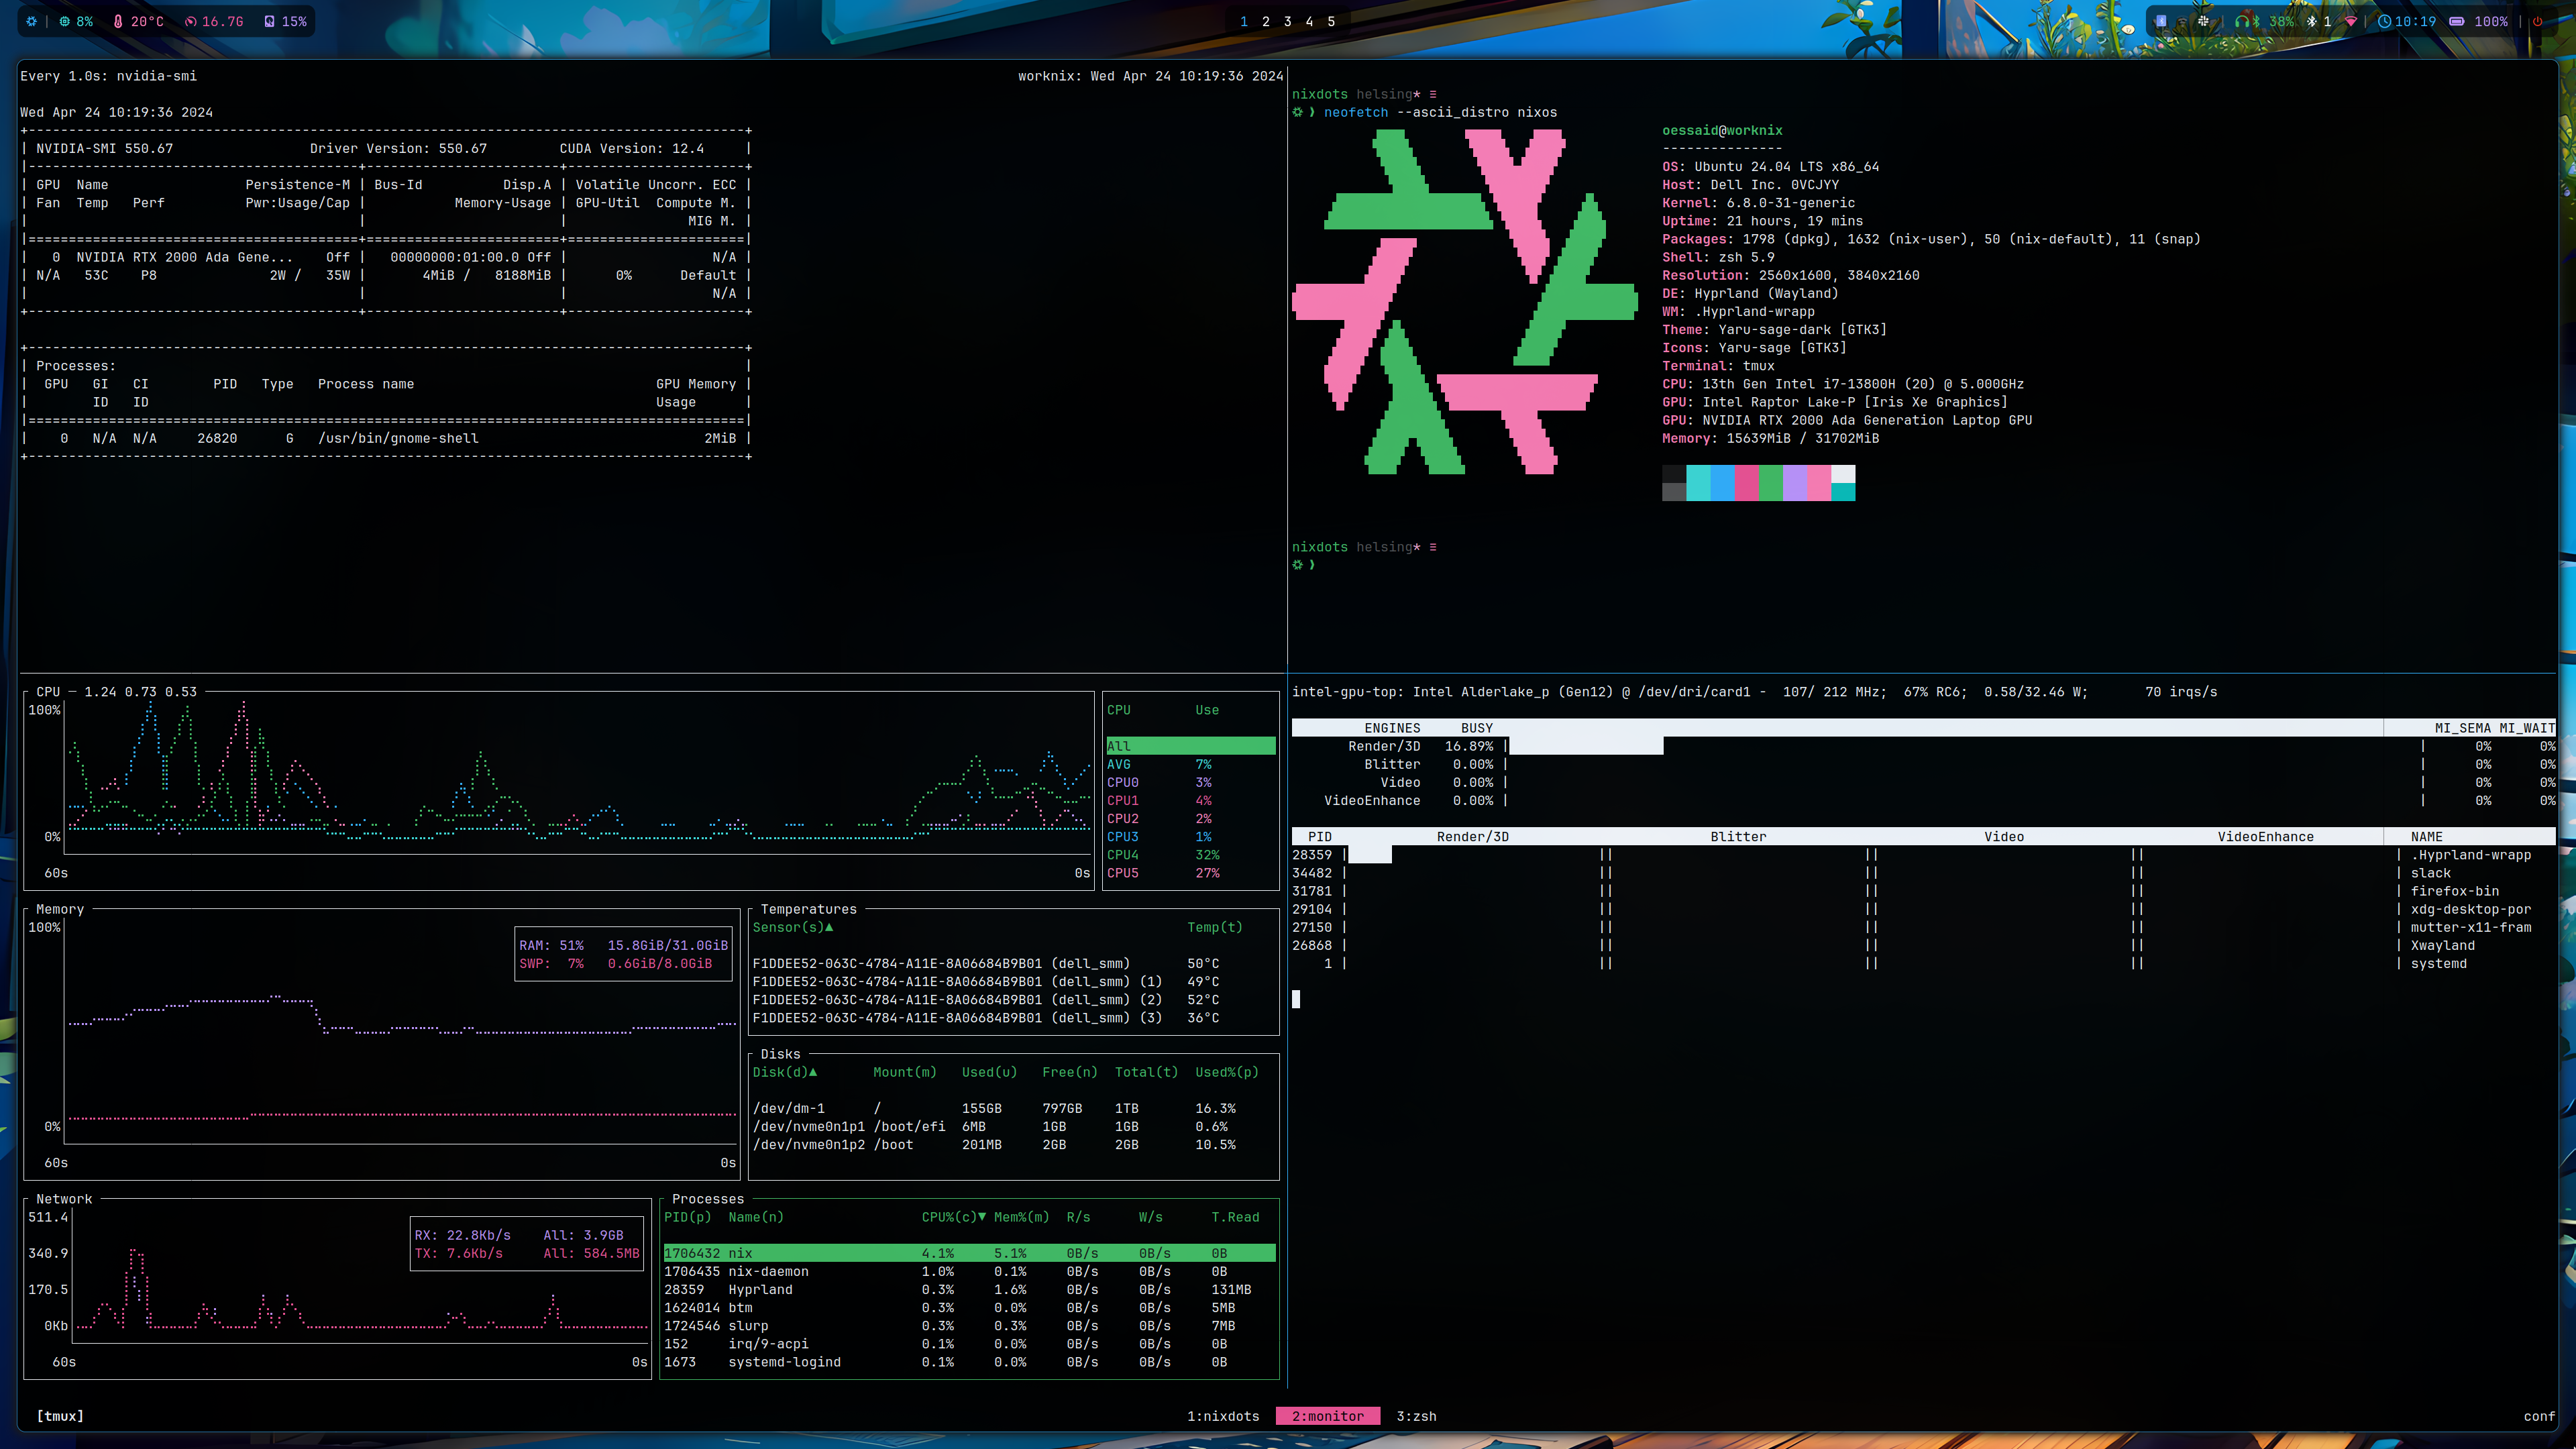Select AVG row in the CPU list
The image size is (2576, 1449).
pos(1190,764)
